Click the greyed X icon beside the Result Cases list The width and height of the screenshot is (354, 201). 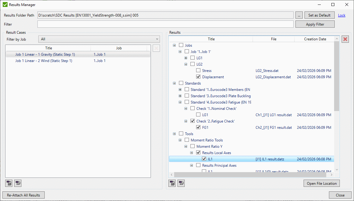(x=156, y=48)
